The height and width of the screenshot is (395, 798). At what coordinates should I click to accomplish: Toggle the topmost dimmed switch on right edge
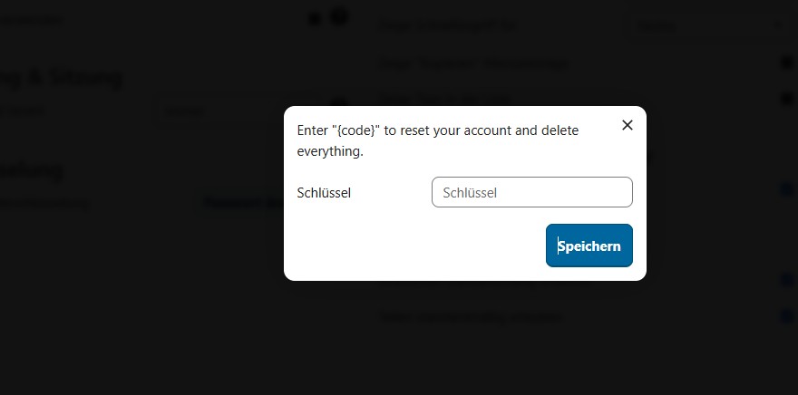pyautogui.click(x=786, y=63)
